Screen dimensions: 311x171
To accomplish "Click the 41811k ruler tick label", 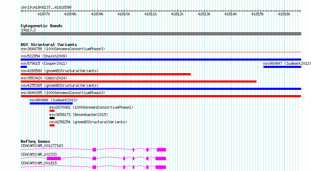I will 151,14.
